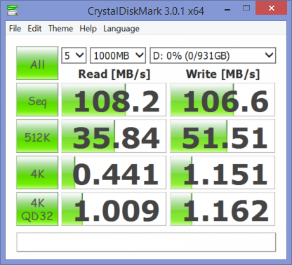Open the Theme menu

pyautogui.click(x=60, y=29)
